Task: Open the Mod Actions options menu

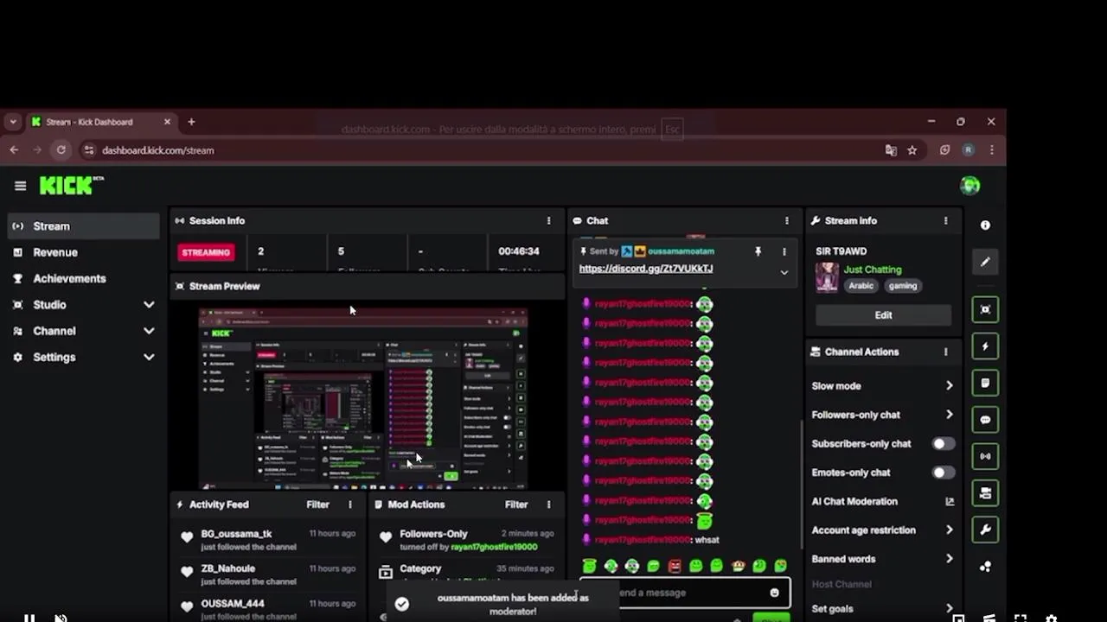Action: click(x=548, y=505)
